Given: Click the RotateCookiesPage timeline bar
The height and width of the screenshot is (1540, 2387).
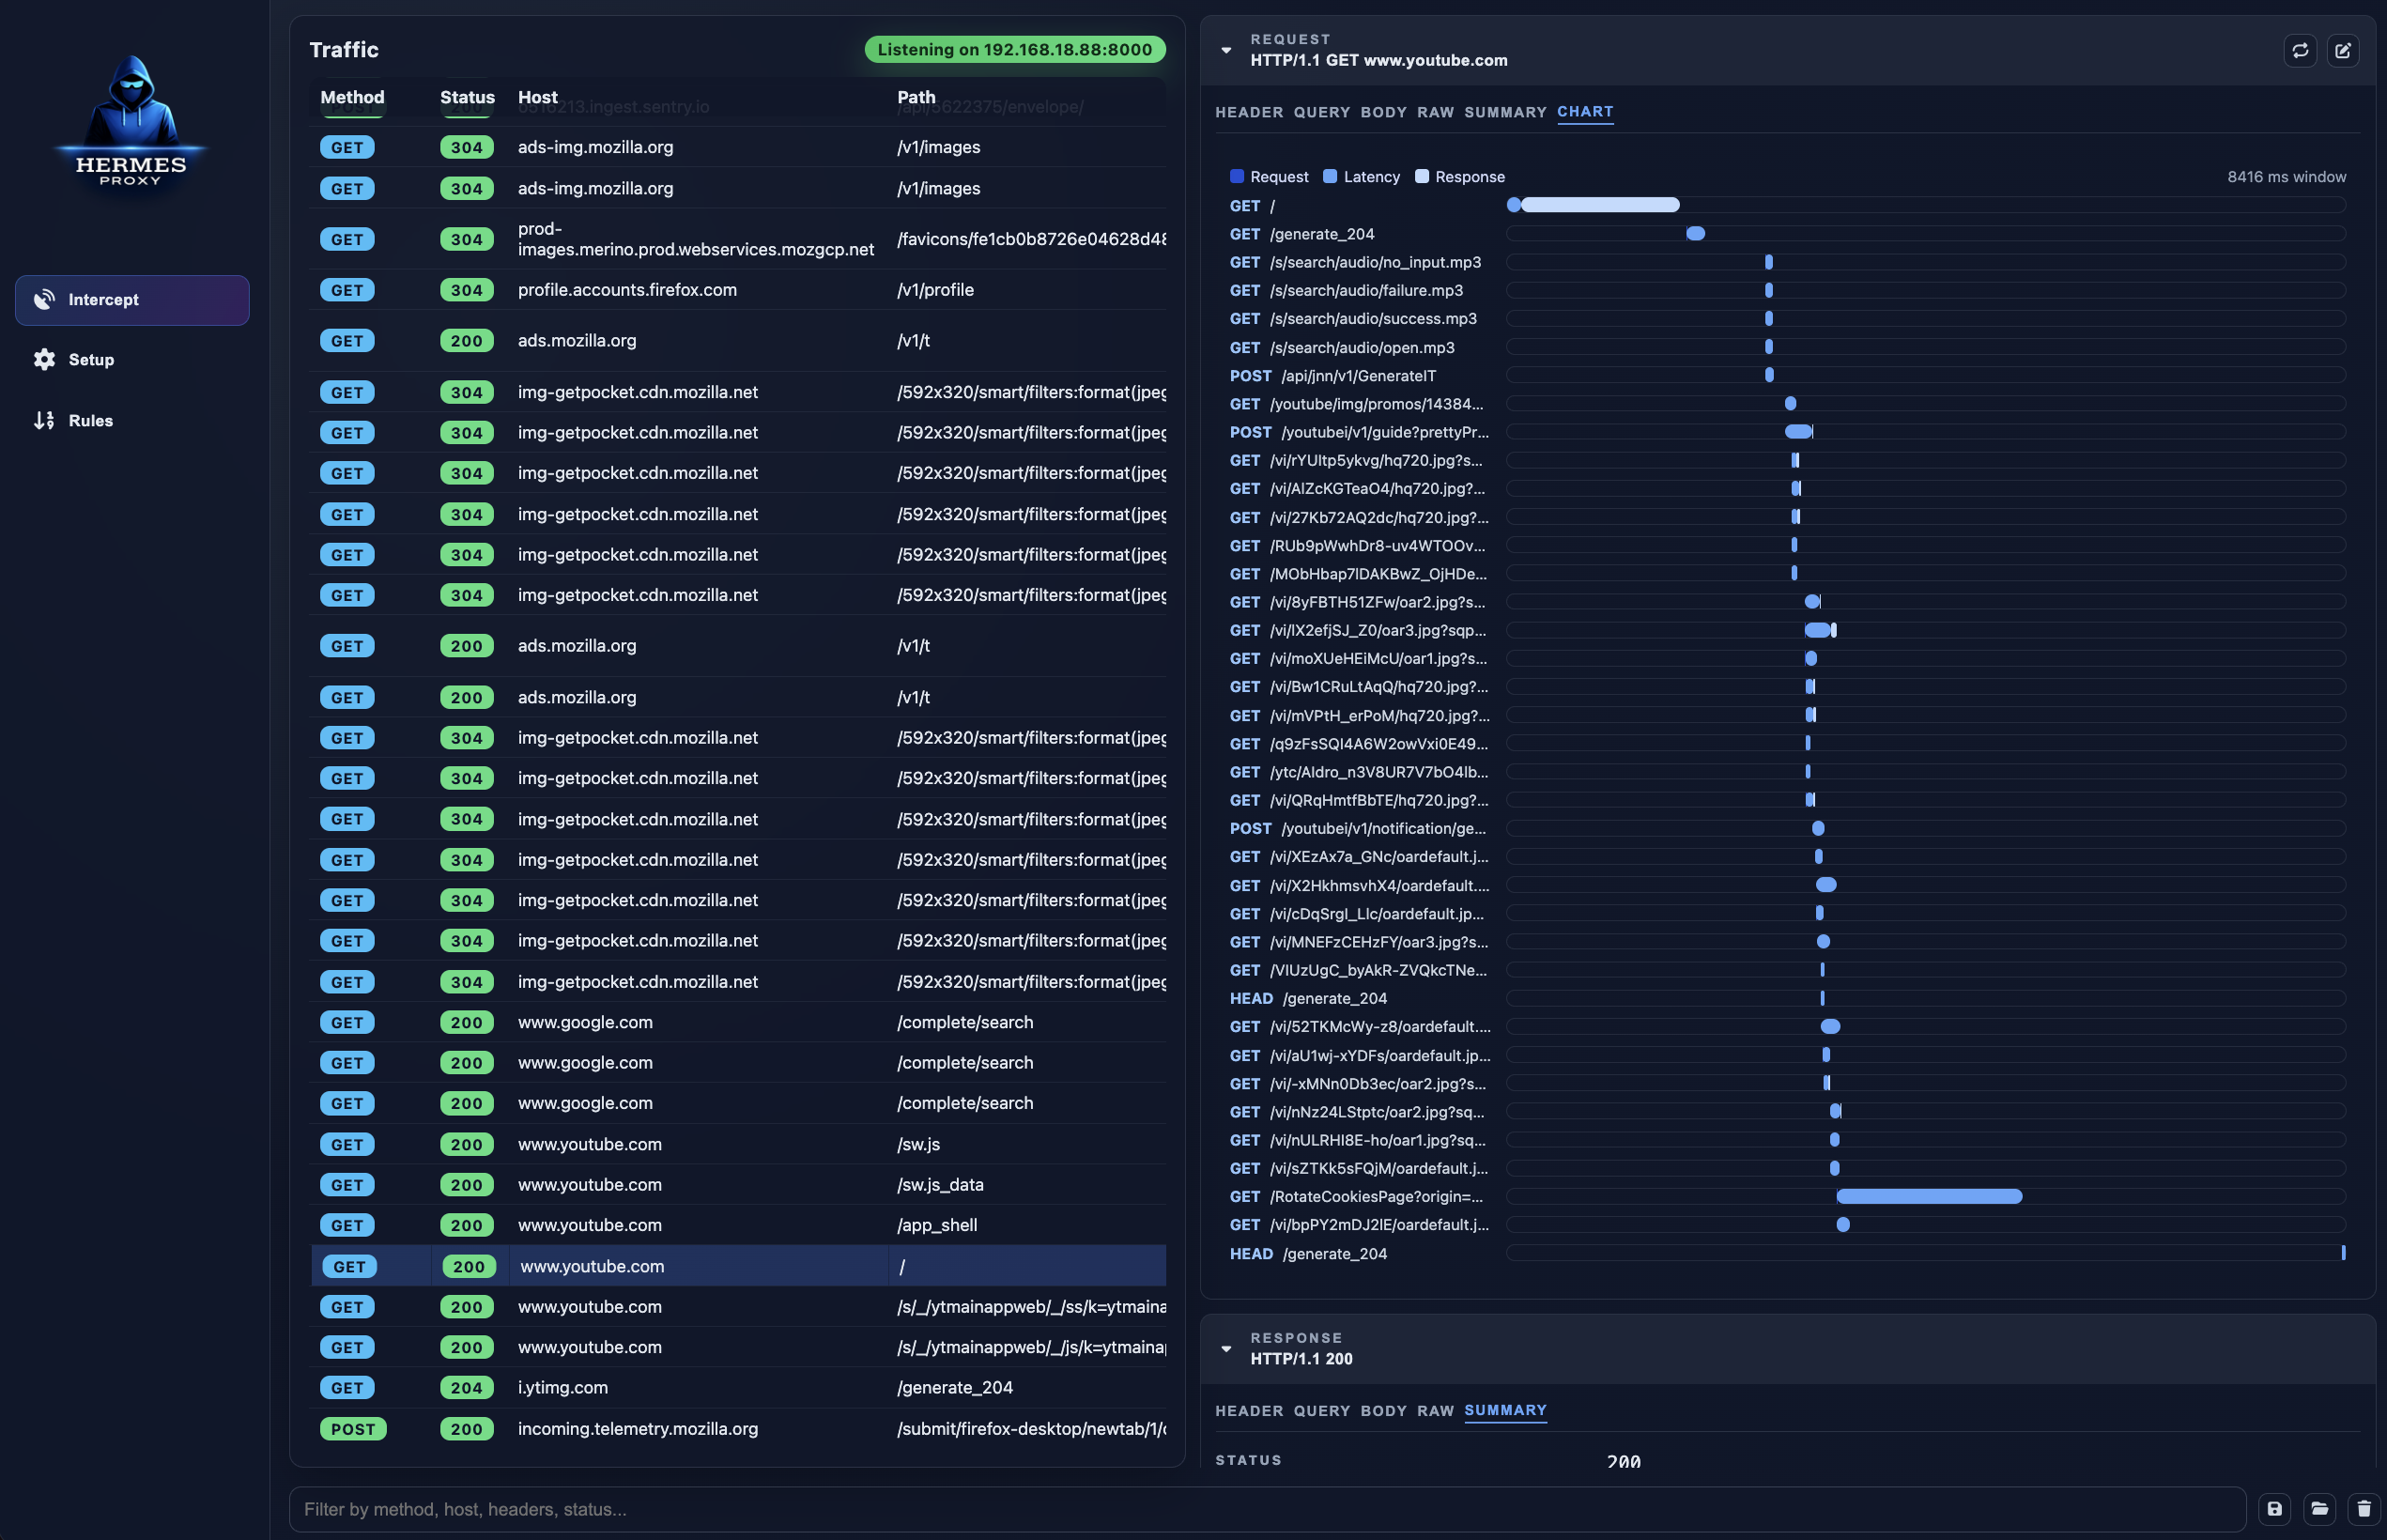Looking at the screenshot, I should point(1929,1196).
